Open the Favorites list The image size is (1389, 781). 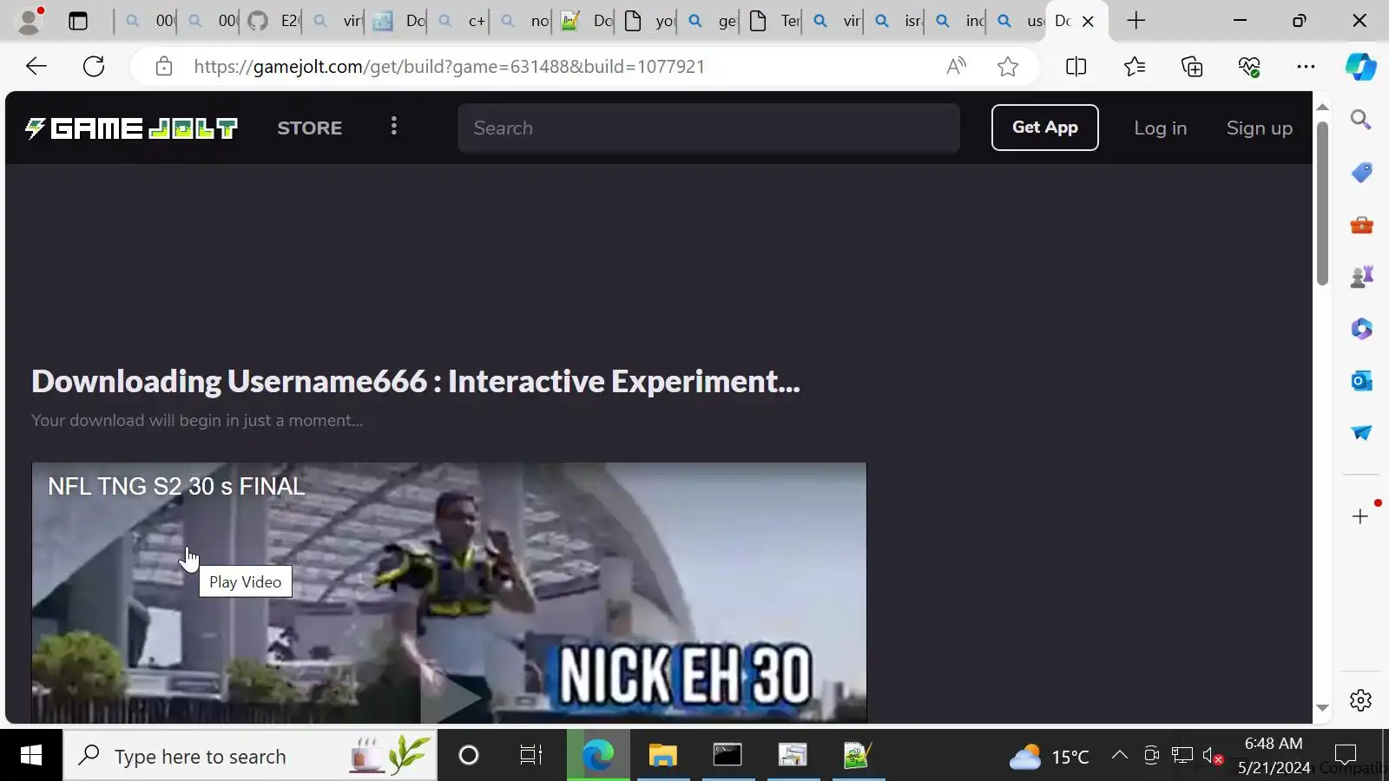(x=1134, y=66)
